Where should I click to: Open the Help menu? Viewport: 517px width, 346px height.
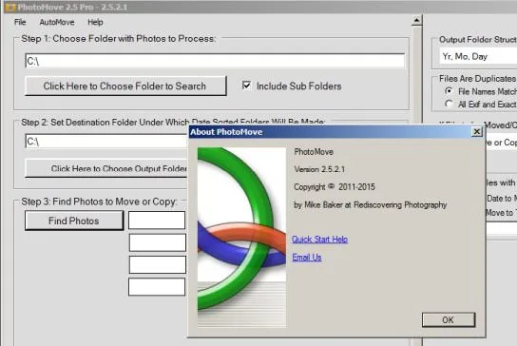95,22
